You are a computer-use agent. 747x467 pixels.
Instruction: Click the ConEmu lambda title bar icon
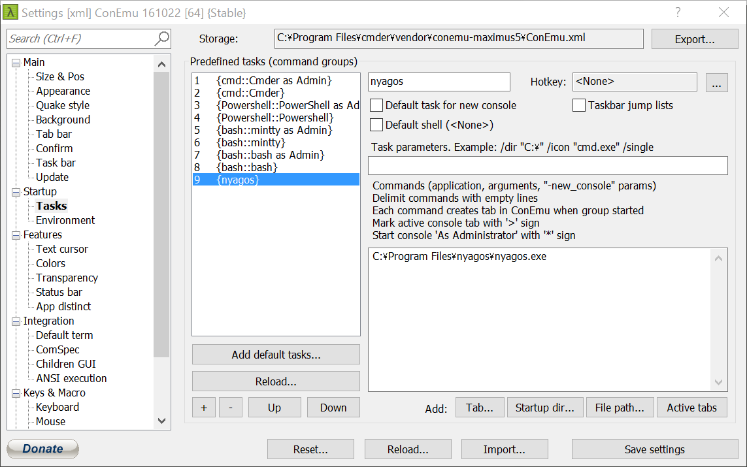pyautogui.click(x=10, y=12)
